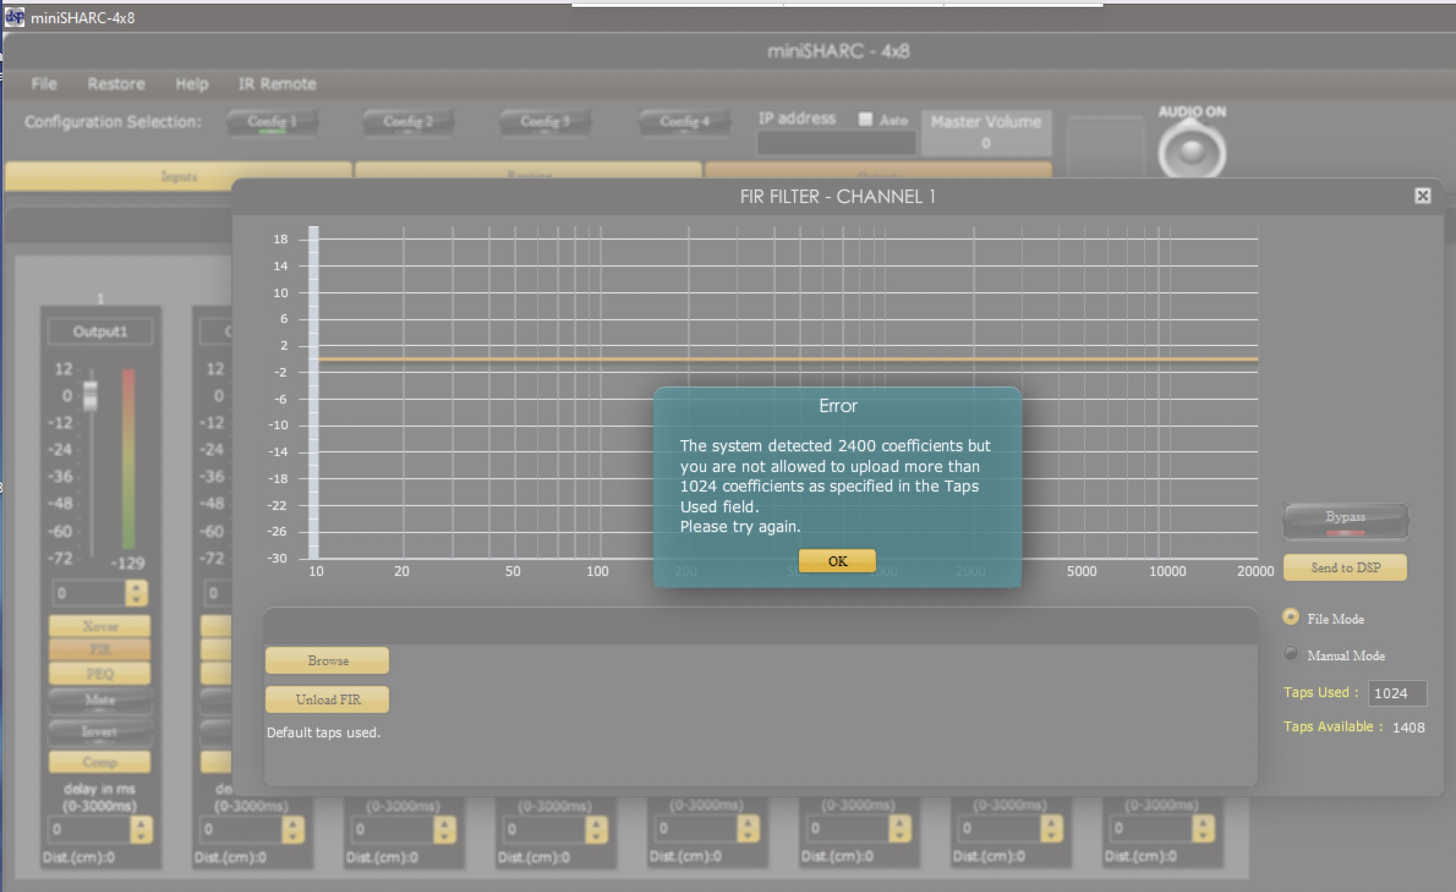This screenshot has width=1456, height=892.
Task: Click the IP address input field
Action: [836, 144]
